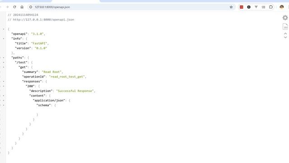Image resolution: width=289 pixels, height=163 pixels.
Task: Collapse the "schema" object
Action: pos(4,105)
